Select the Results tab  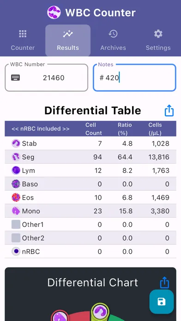68,40
